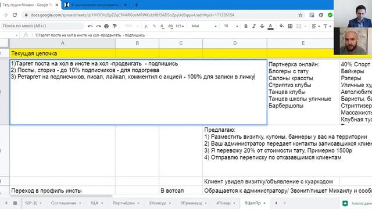Screen dimensions: 372x209
Task: Select cell starting with Предлагаю
Action: [288, 151]
